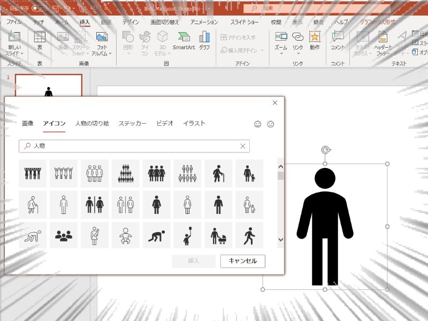This screenshot has width=428, height=321.
Task: Open the Shapes (図形) gallery
Action: click(x=128, y=41)
